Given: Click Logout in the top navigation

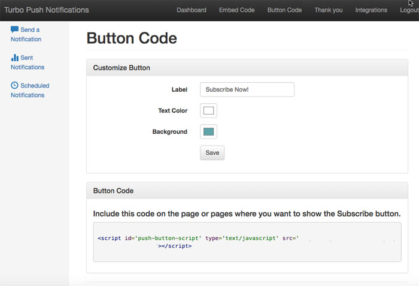Looking at the screenshot, I should coord(409,10).
